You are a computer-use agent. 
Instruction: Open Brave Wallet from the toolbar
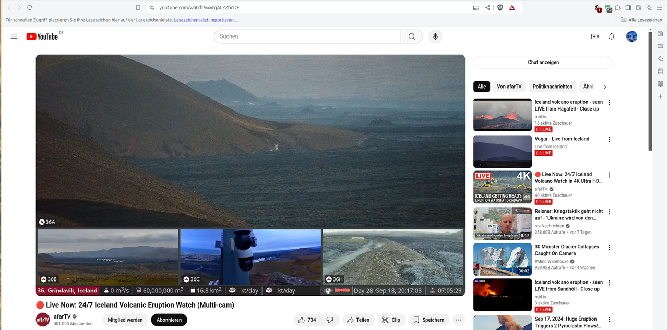(x=639, y=8)
